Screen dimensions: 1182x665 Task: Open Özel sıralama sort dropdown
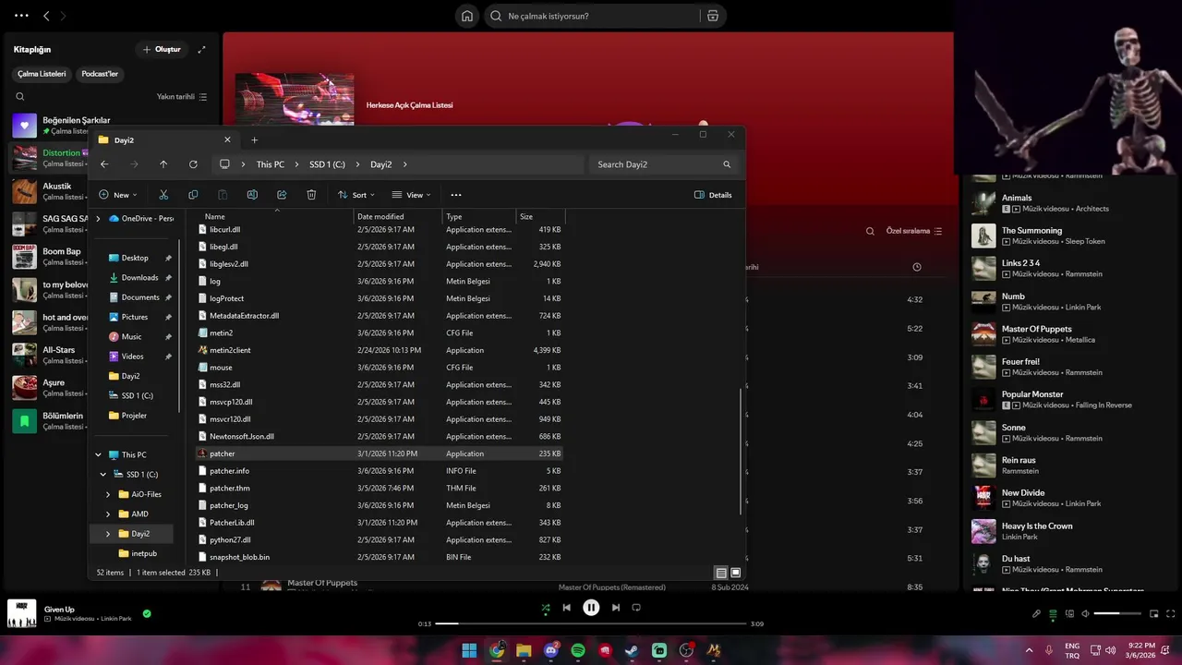click(x=914, y=231)
